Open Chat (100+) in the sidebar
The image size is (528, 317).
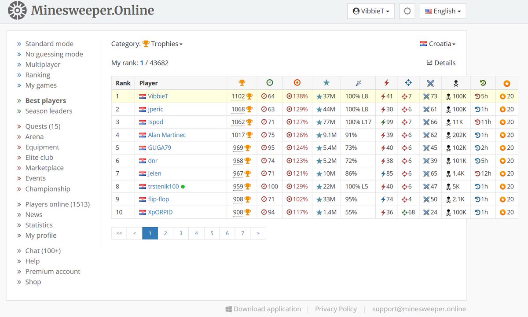coord(43,251)
